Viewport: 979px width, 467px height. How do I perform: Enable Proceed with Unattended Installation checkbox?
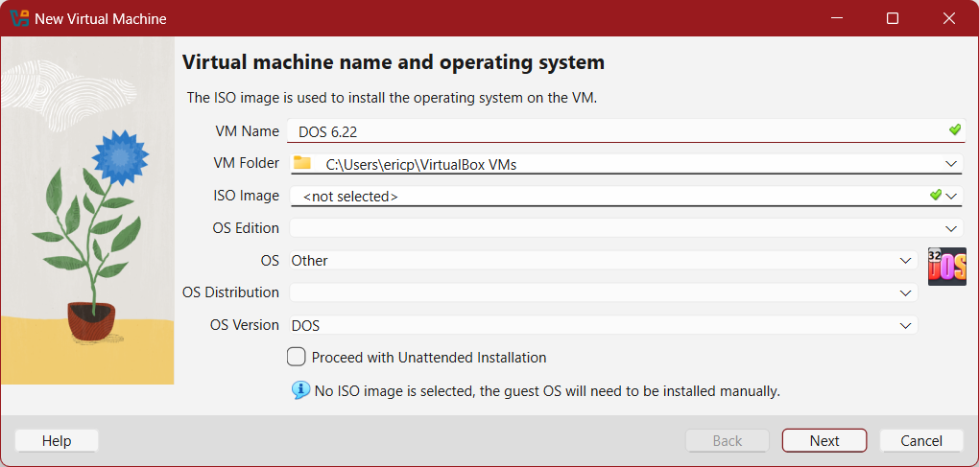point(297,357)
